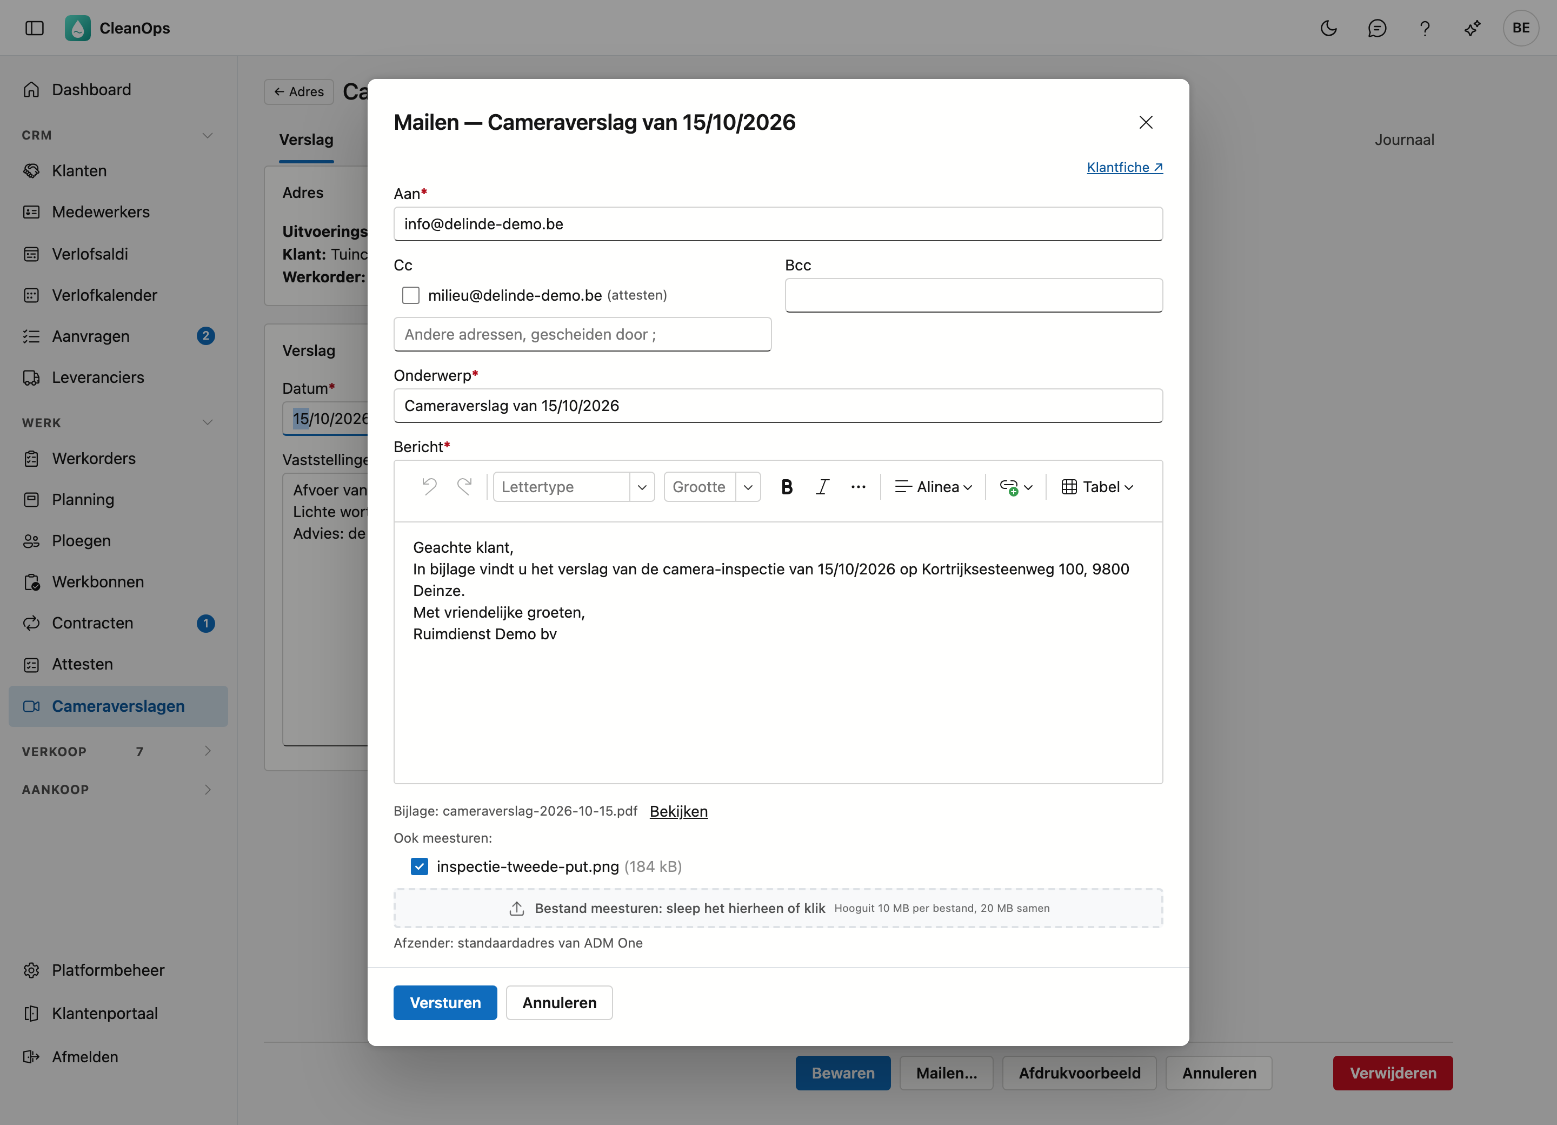Image resolution: width=1557 pixels, height=1125 pixels.
Task: Click the Versturen button
Action: (x=445, y=1003)
